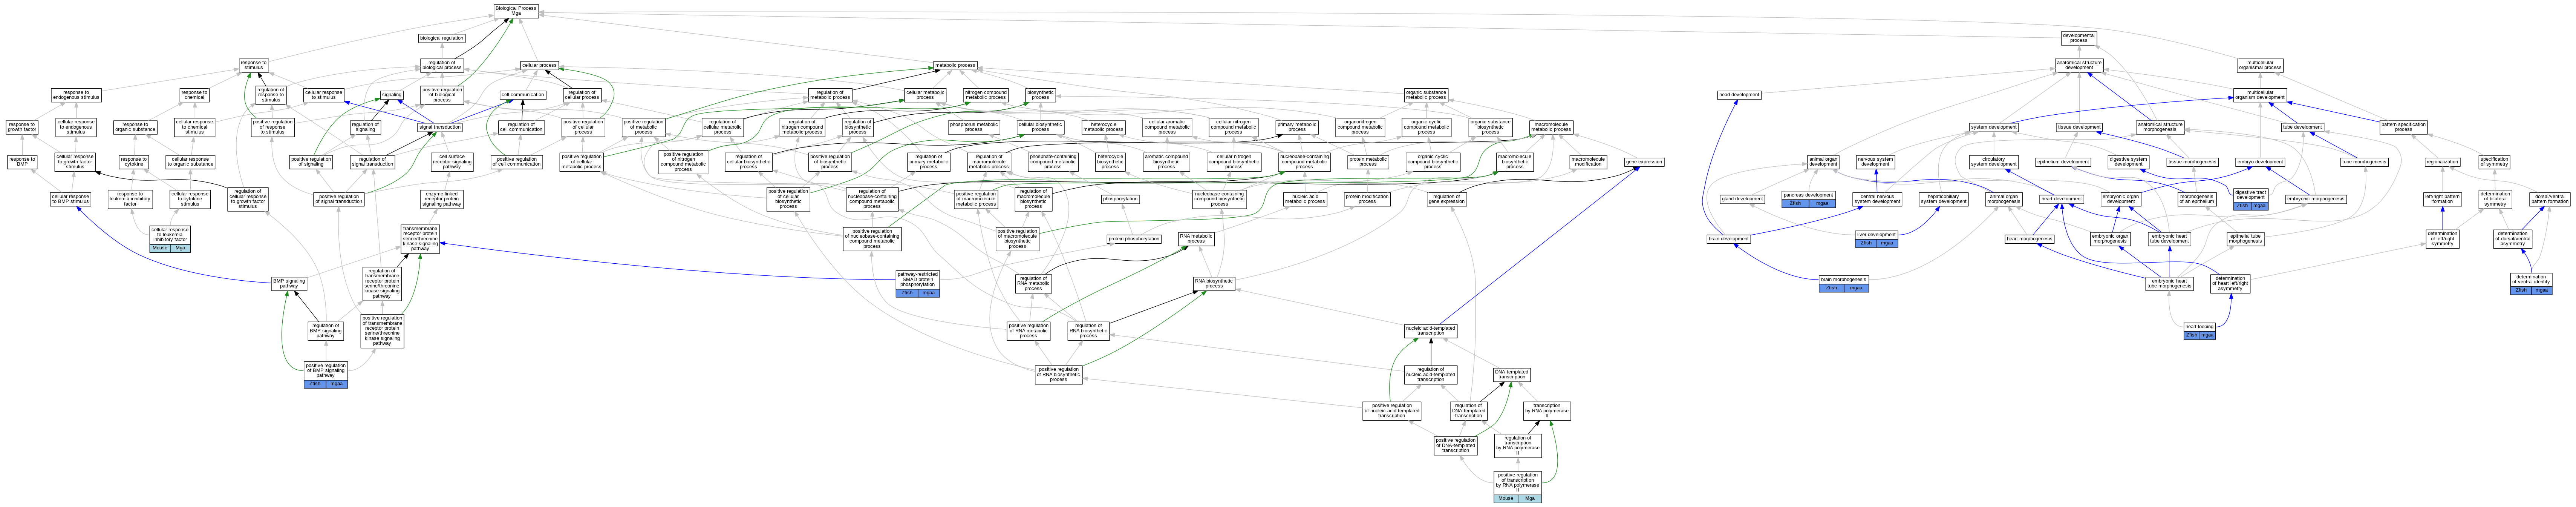Click the 'response to endogenous stimulus' node
Image resolution: width=2576 pixels, height=507 pixels.
pos(76,95)
